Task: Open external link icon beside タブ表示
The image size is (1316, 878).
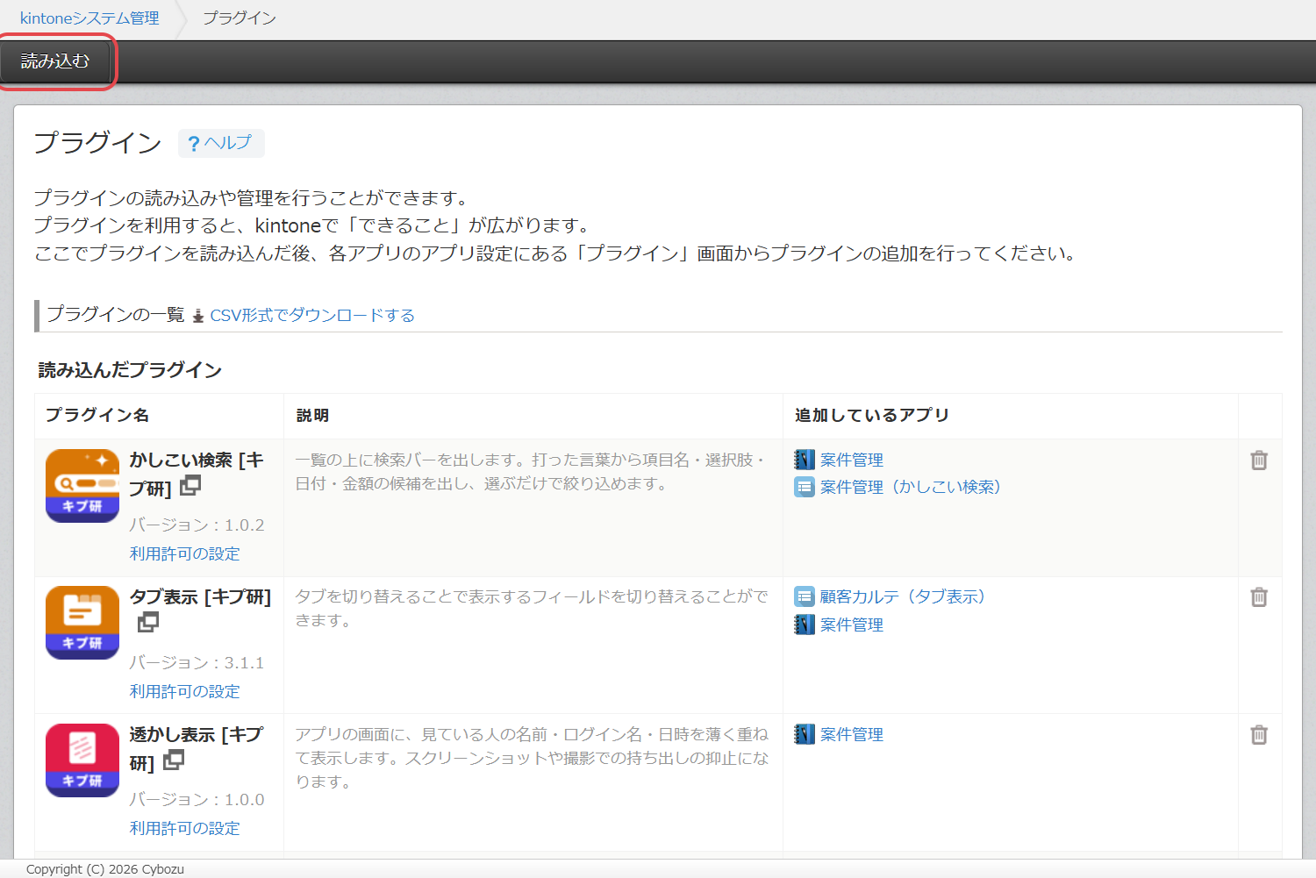Action: click(x=148, y=623)
